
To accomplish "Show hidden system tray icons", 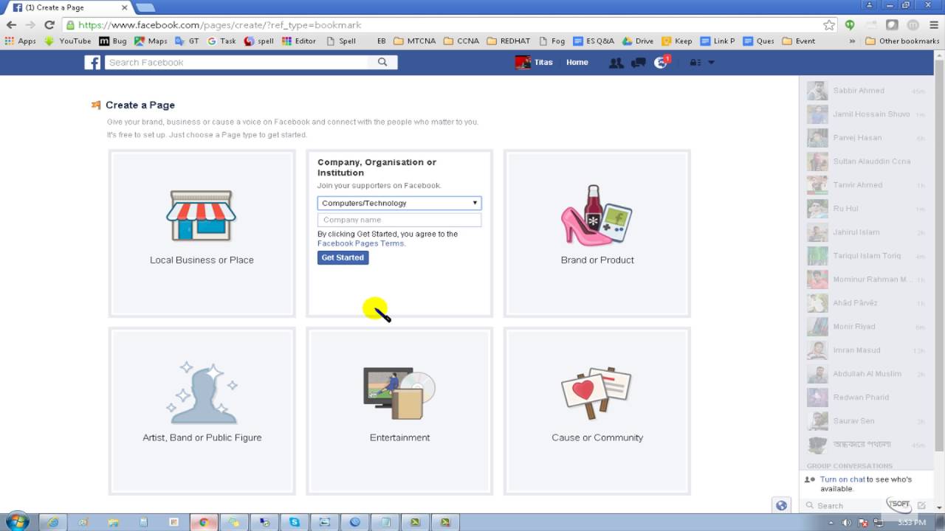I will (832, 523).
